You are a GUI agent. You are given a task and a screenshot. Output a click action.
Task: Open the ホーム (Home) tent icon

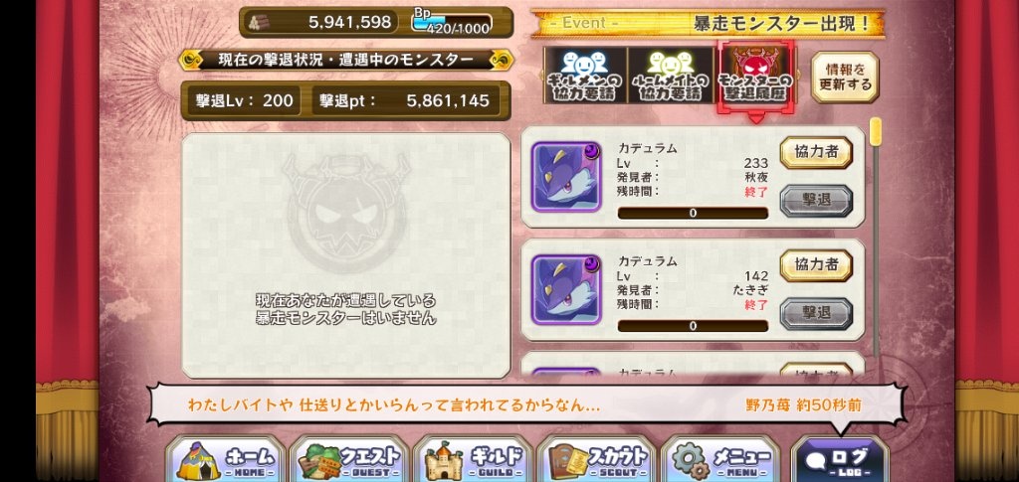pos(226,459)
